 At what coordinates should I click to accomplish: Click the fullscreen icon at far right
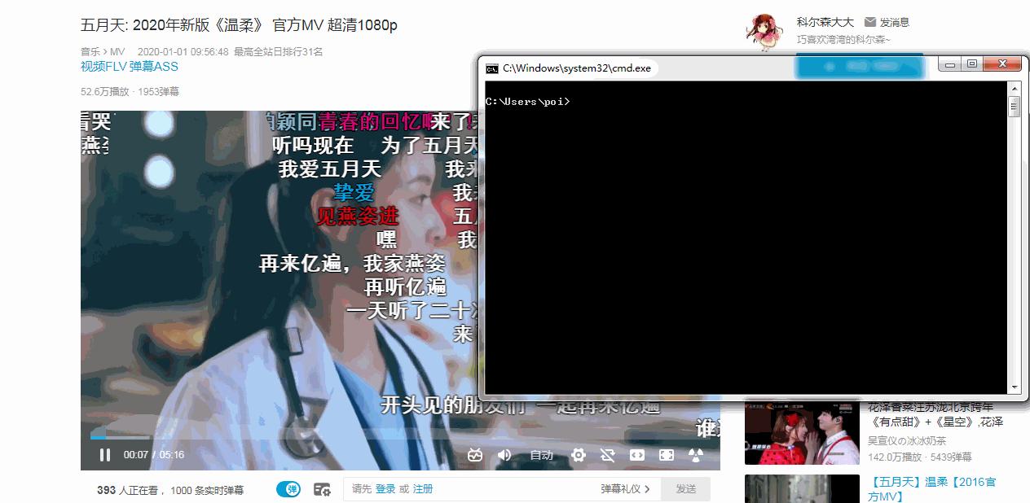click(x=694, y=454)
